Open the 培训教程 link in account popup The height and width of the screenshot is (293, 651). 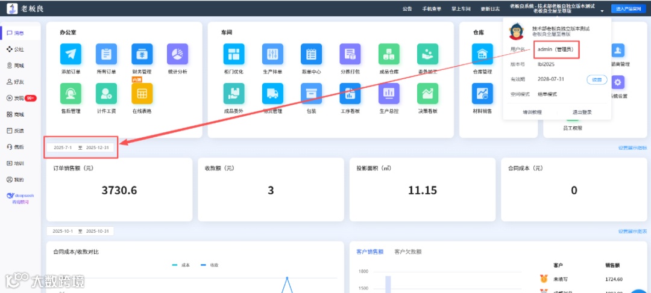[x=532, y=113]
